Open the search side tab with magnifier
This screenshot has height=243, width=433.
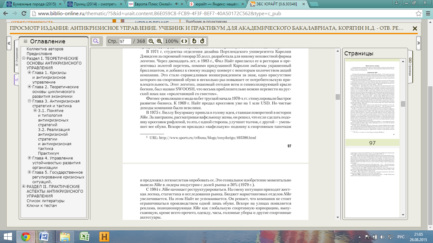(x=16, y=80)
